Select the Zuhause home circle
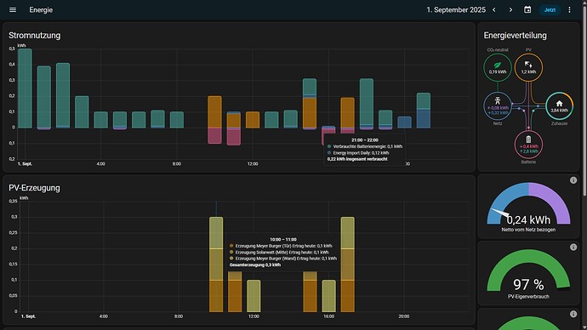Viewport: 587px width, 330px height. point(559,106)
